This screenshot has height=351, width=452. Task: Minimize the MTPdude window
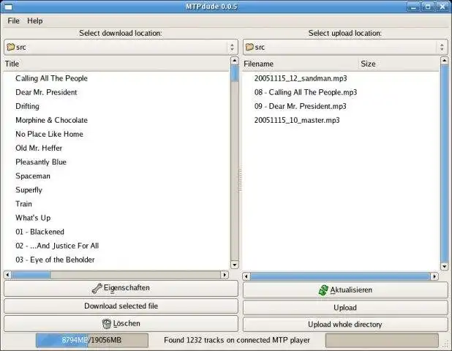413,7
